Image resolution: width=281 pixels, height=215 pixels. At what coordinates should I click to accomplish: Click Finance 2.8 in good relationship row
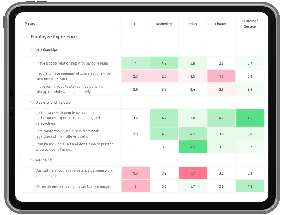click(221, 63)
